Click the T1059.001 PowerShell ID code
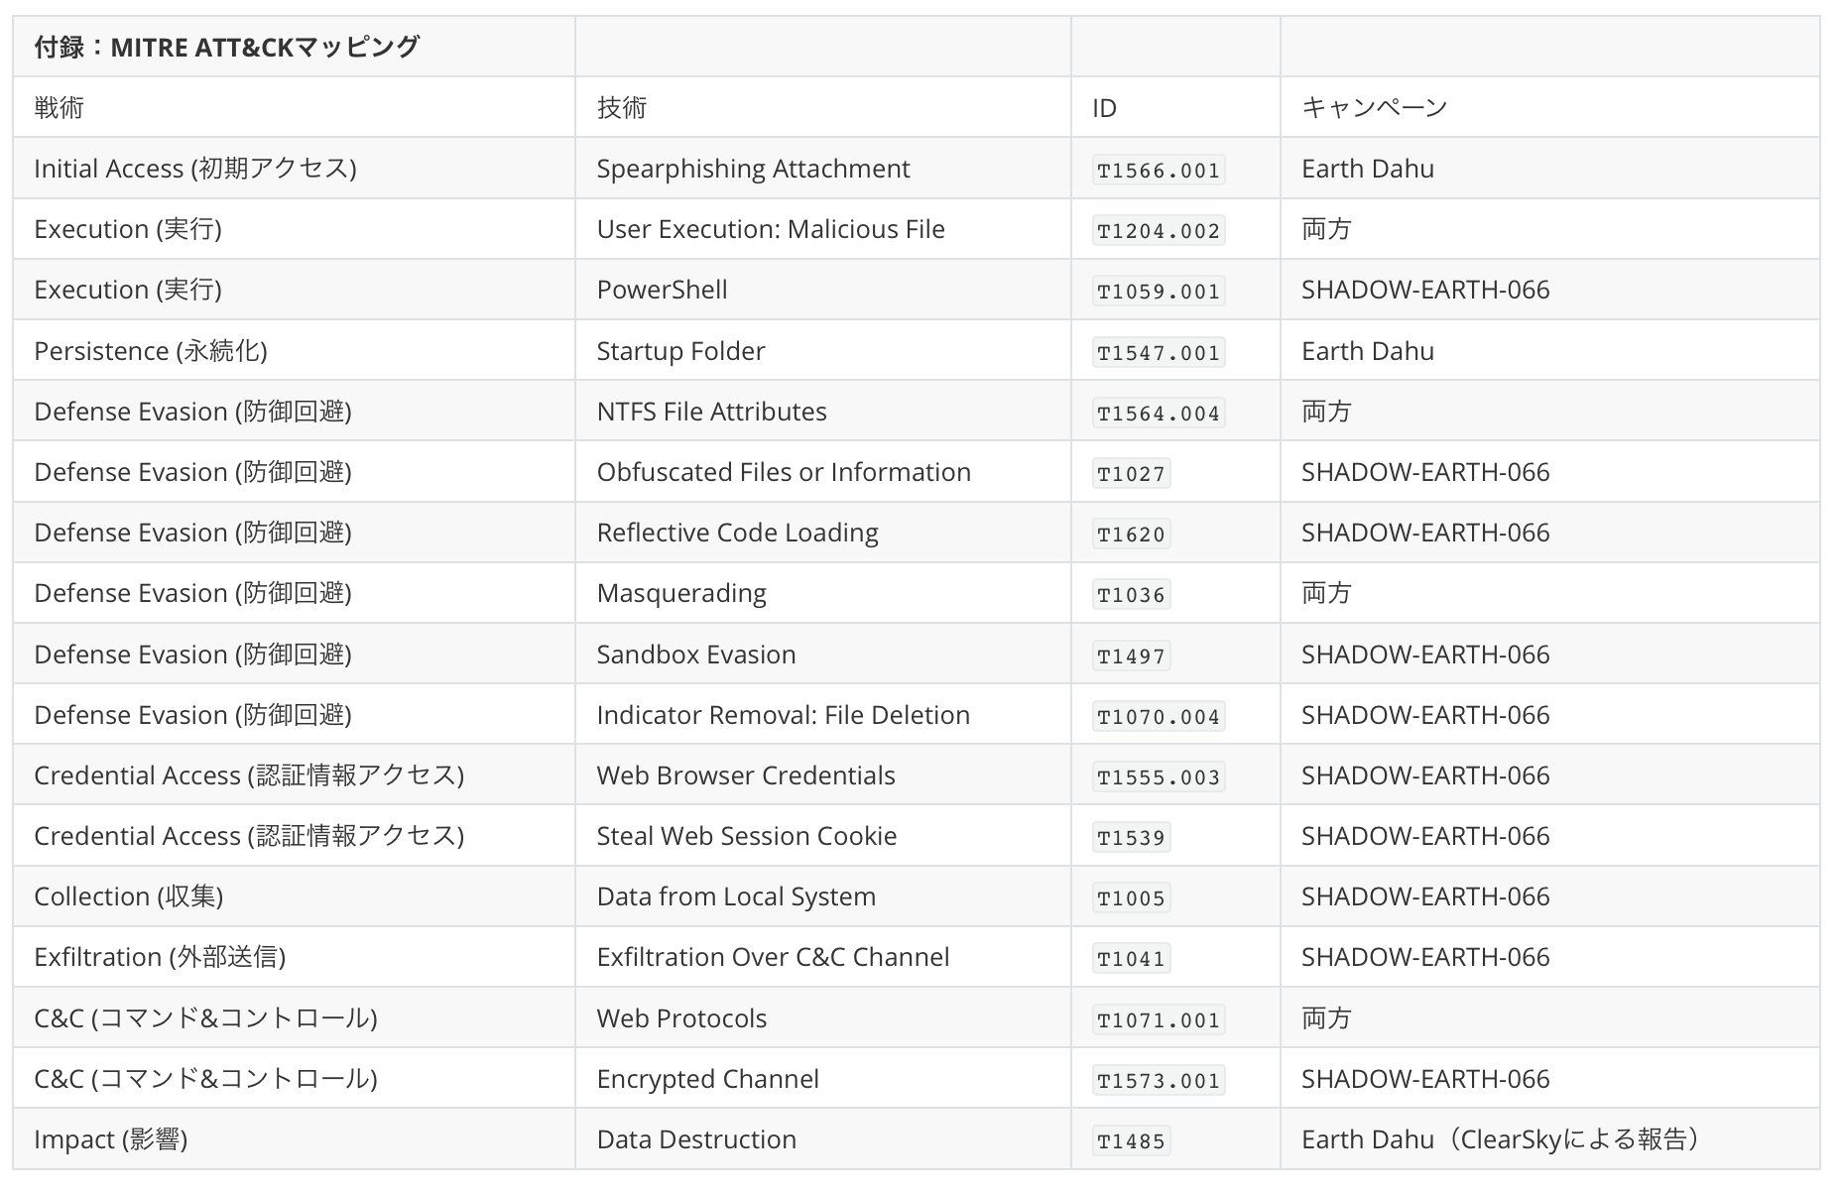Viewport: 1839px width, 1190px height. [1159, 291]
